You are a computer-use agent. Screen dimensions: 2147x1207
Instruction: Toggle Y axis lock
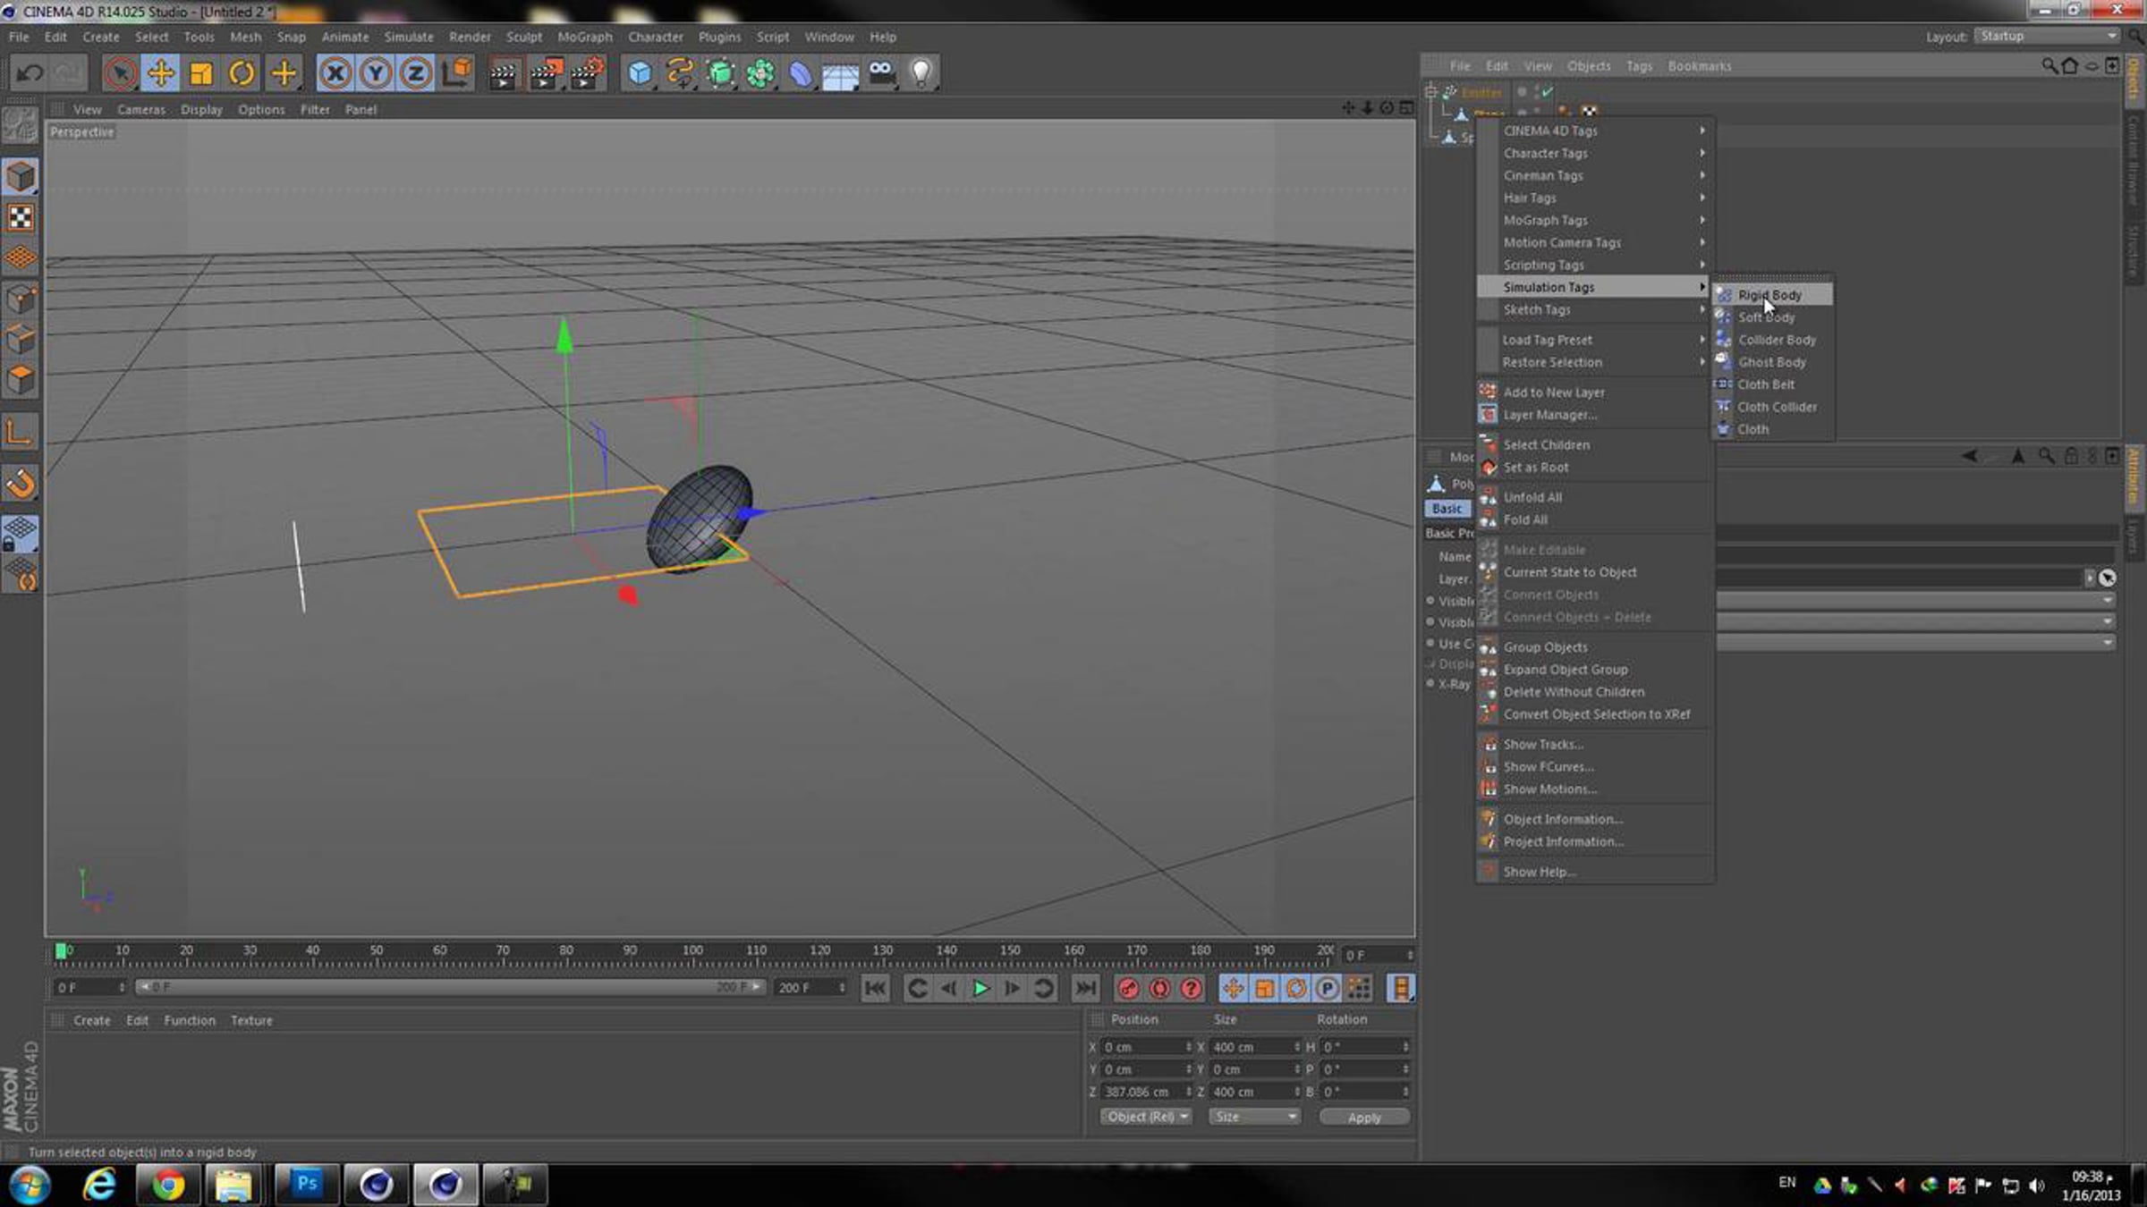376,73
